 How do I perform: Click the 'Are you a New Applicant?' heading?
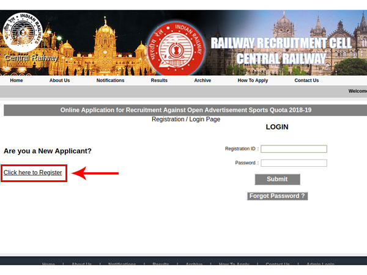coord(48,151)
